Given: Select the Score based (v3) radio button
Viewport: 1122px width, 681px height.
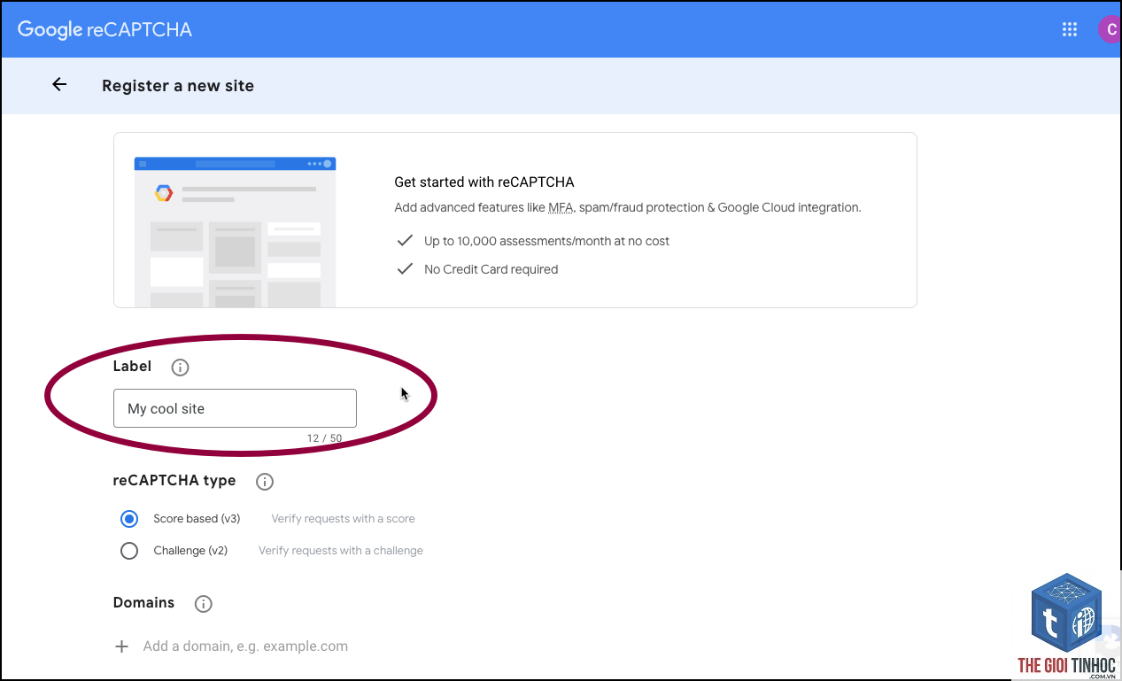Looking at the screenshot, I should click(129, 519).
